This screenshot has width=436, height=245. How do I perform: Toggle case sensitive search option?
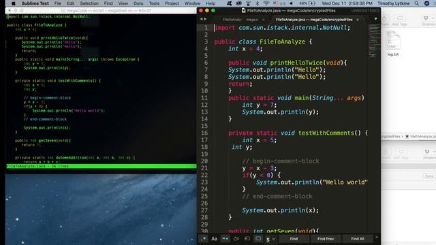[x=214, y=239]
